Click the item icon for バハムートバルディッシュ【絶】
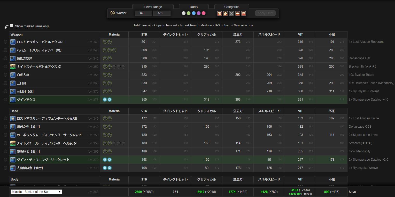The width and height of the screenshot is (395, 197). coord(13,50)
